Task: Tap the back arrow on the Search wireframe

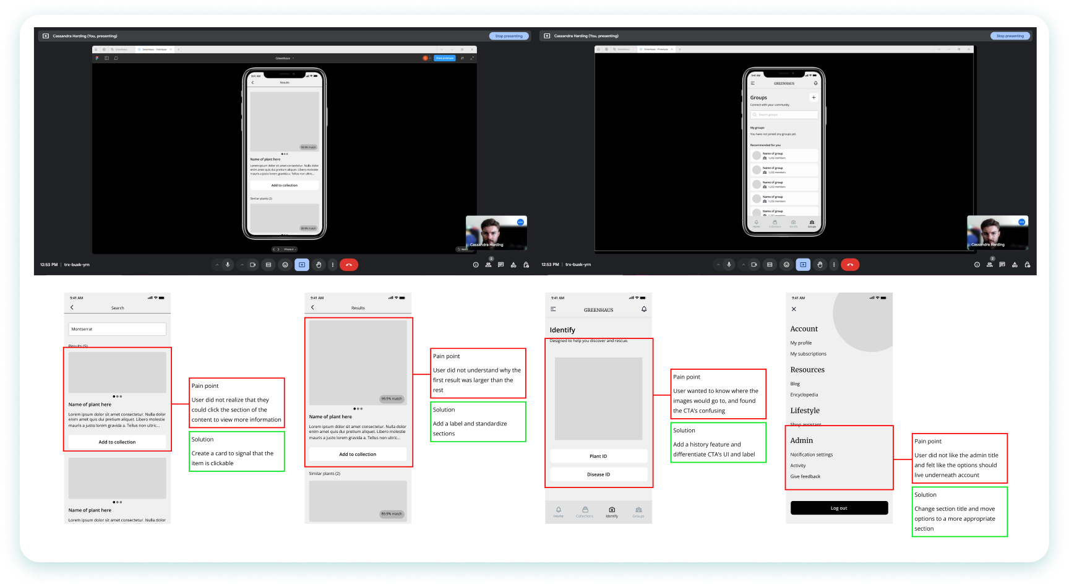Action: [x=72, y=307]
